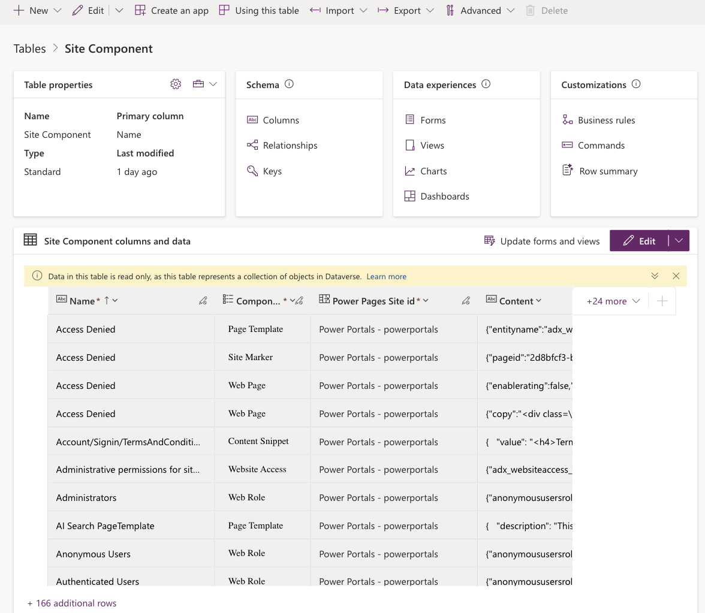Expand the New dropdown chevron
The width and height of the screenshot is (705, 613).
[57, 10]
